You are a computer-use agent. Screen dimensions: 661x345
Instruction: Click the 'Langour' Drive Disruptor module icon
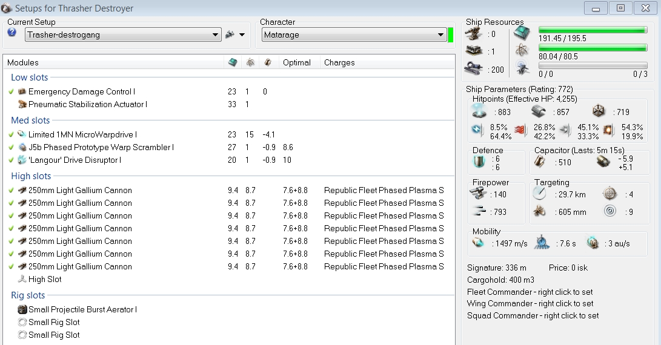point(22,160)
